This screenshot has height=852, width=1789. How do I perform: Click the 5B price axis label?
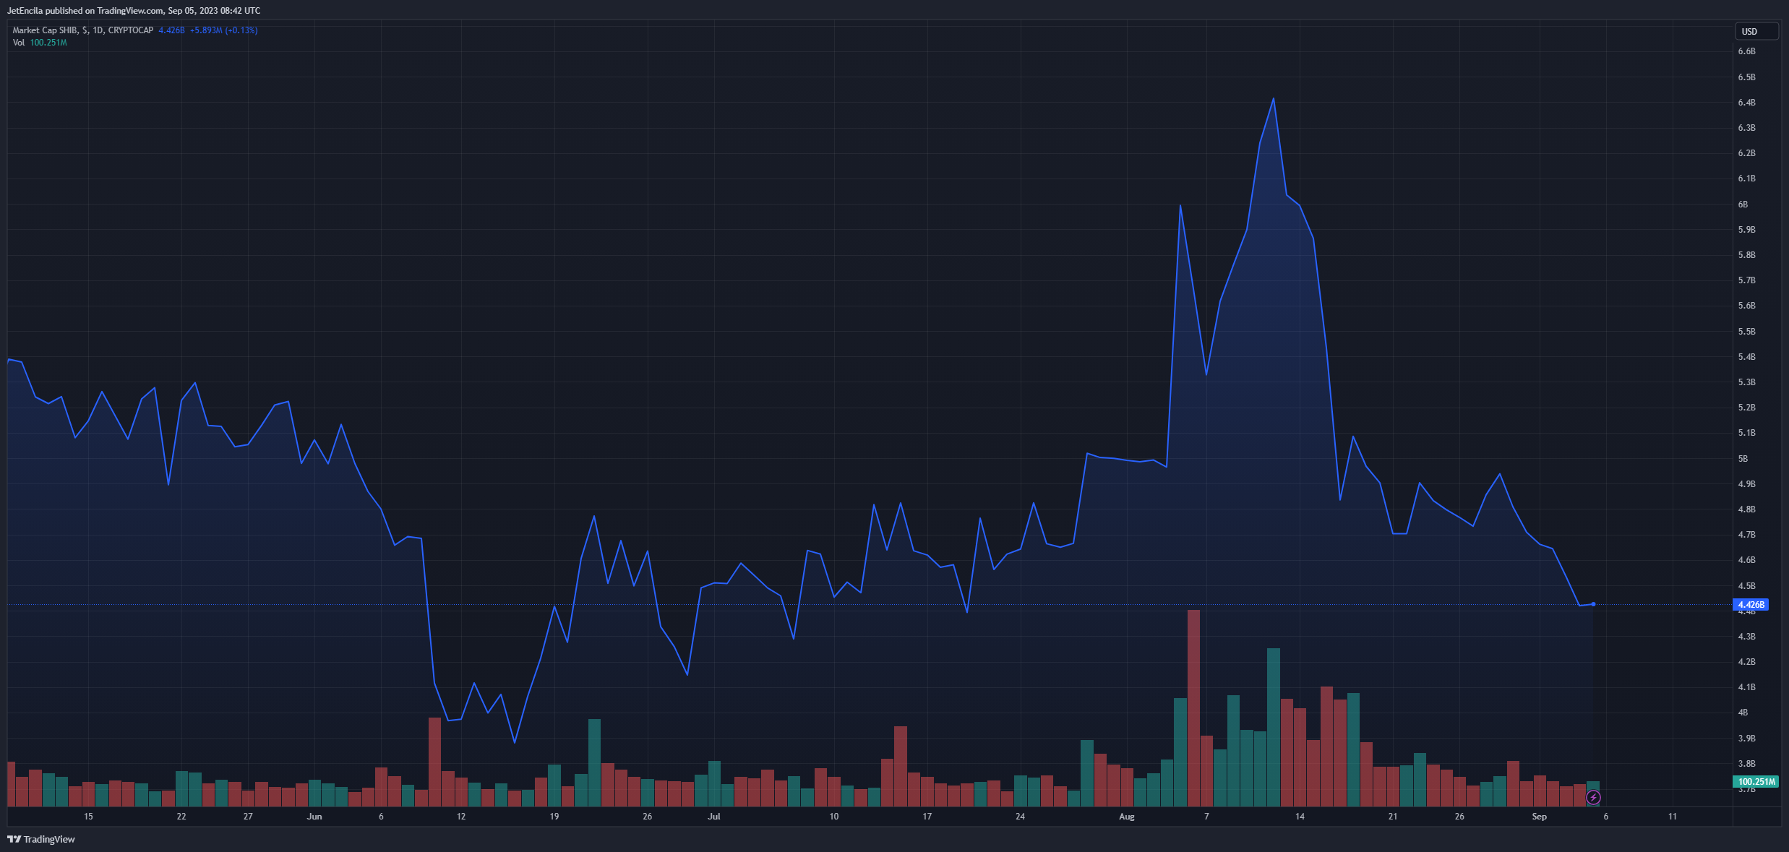[x=1743, y=459]
